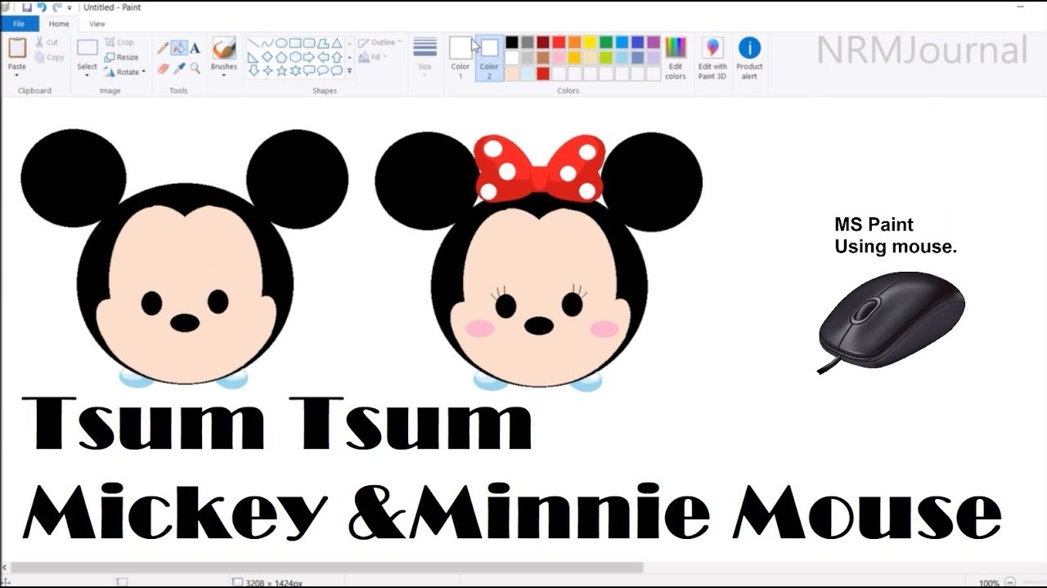The width and height of the screenshot is (1047, 588).
Task: Pick the pink color swatch
Action: click(x=559, y=58)
